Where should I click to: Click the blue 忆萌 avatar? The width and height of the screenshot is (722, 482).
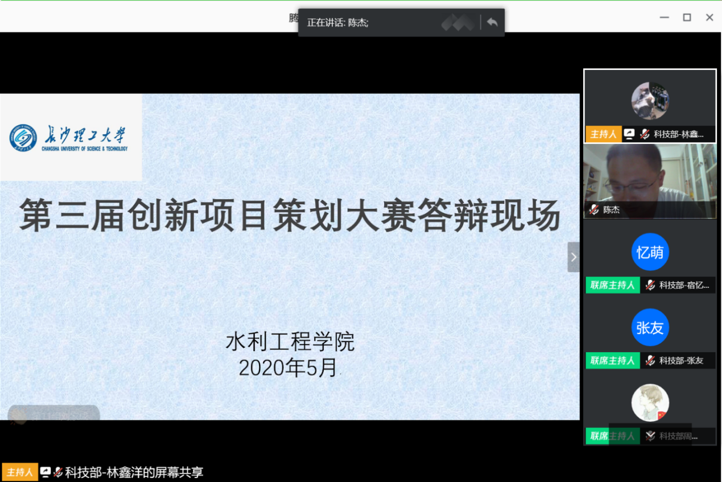[650, 252]
